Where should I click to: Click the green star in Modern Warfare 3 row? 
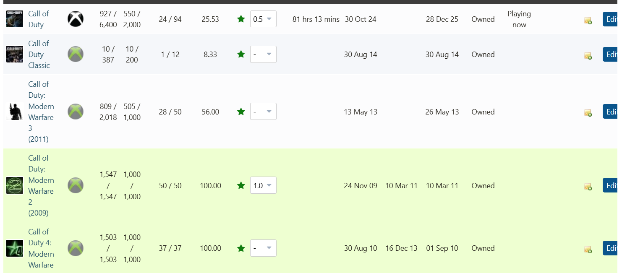coord(241,112)
